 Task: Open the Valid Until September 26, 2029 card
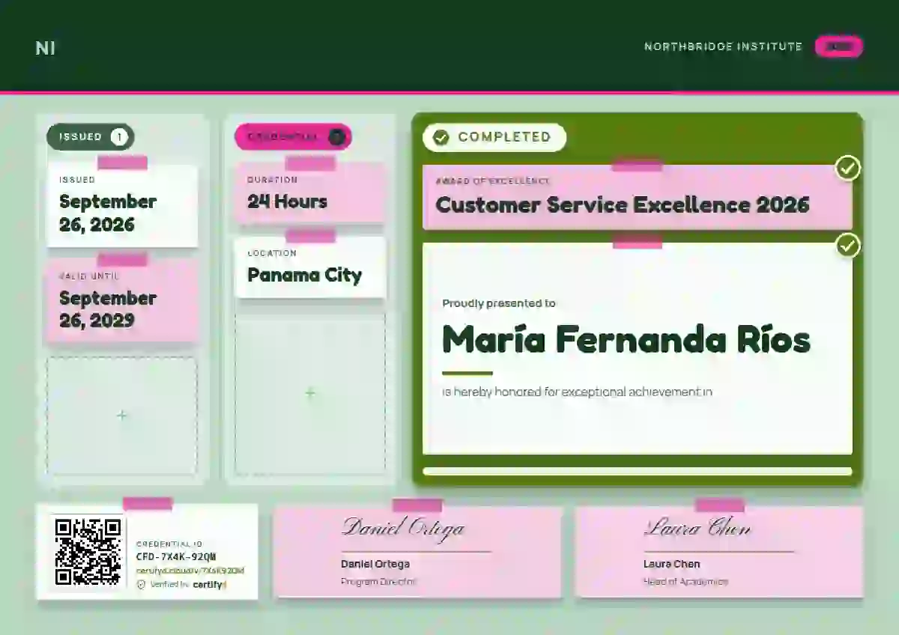(x=122, y=302)
